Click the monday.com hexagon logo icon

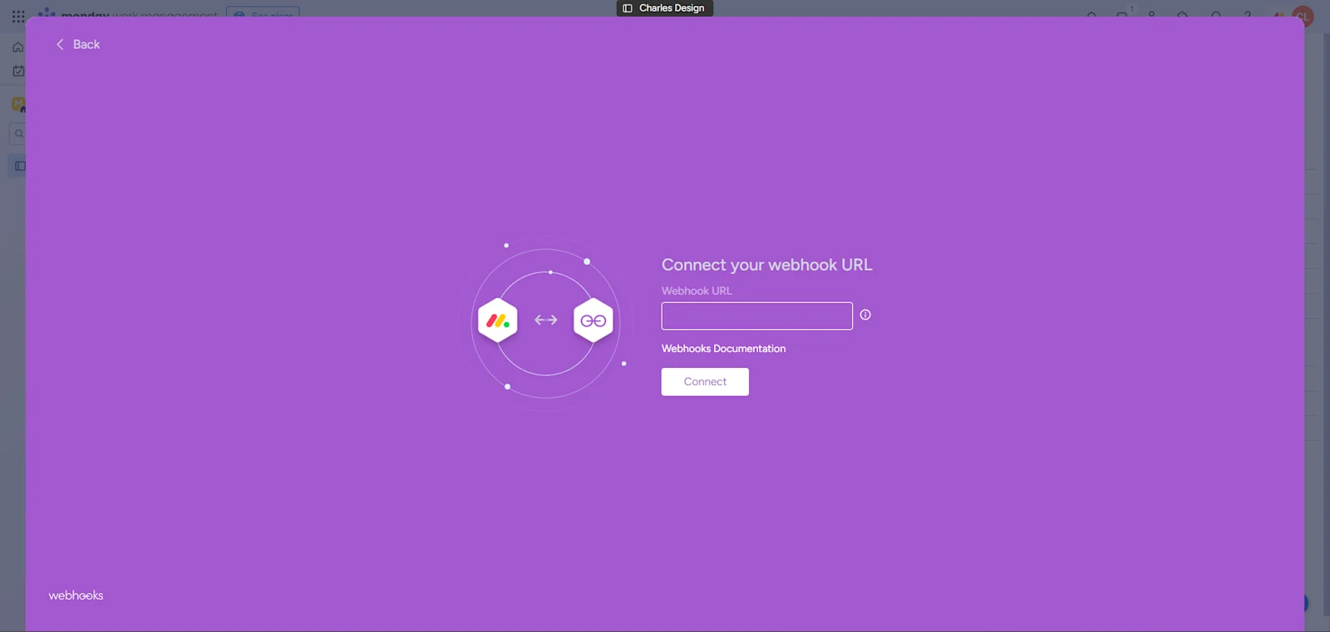click(498, 321)
